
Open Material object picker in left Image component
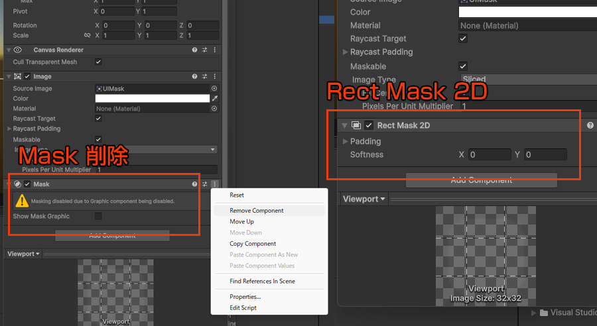pos(214,109)
